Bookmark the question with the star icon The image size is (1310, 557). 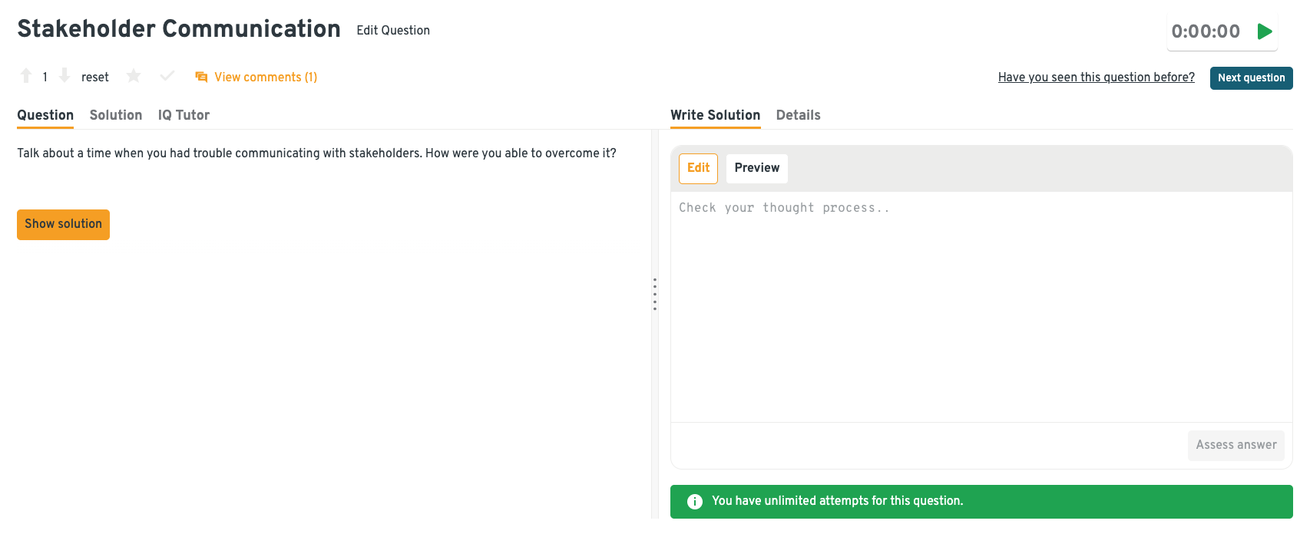pyautogui.click(x=134, y=76)
